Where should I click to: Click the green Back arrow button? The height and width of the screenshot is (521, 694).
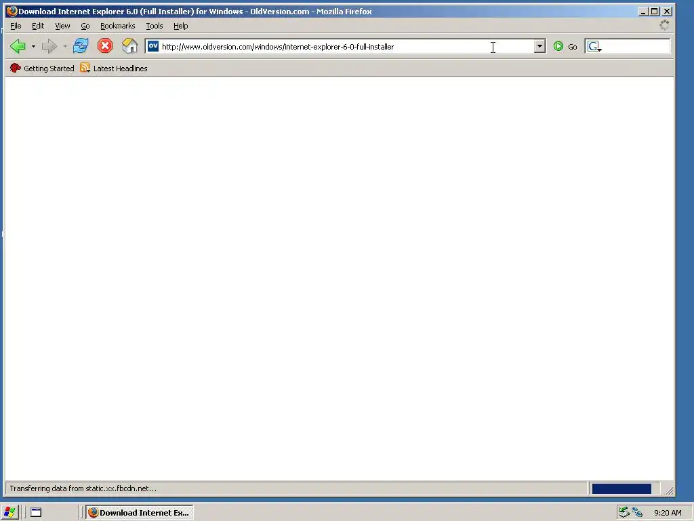click(18, 46)
